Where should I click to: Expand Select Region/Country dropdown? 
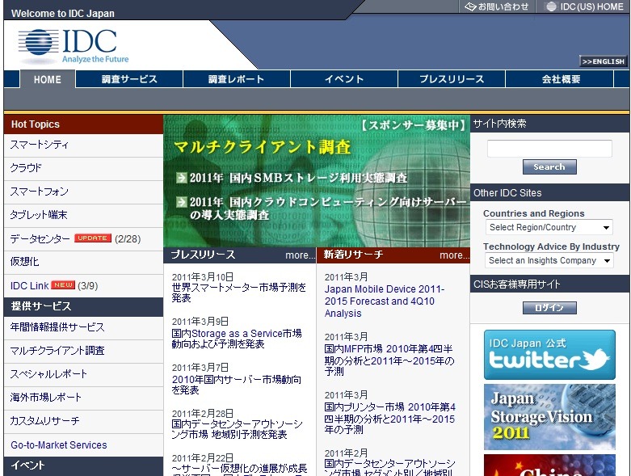[549, 227]
